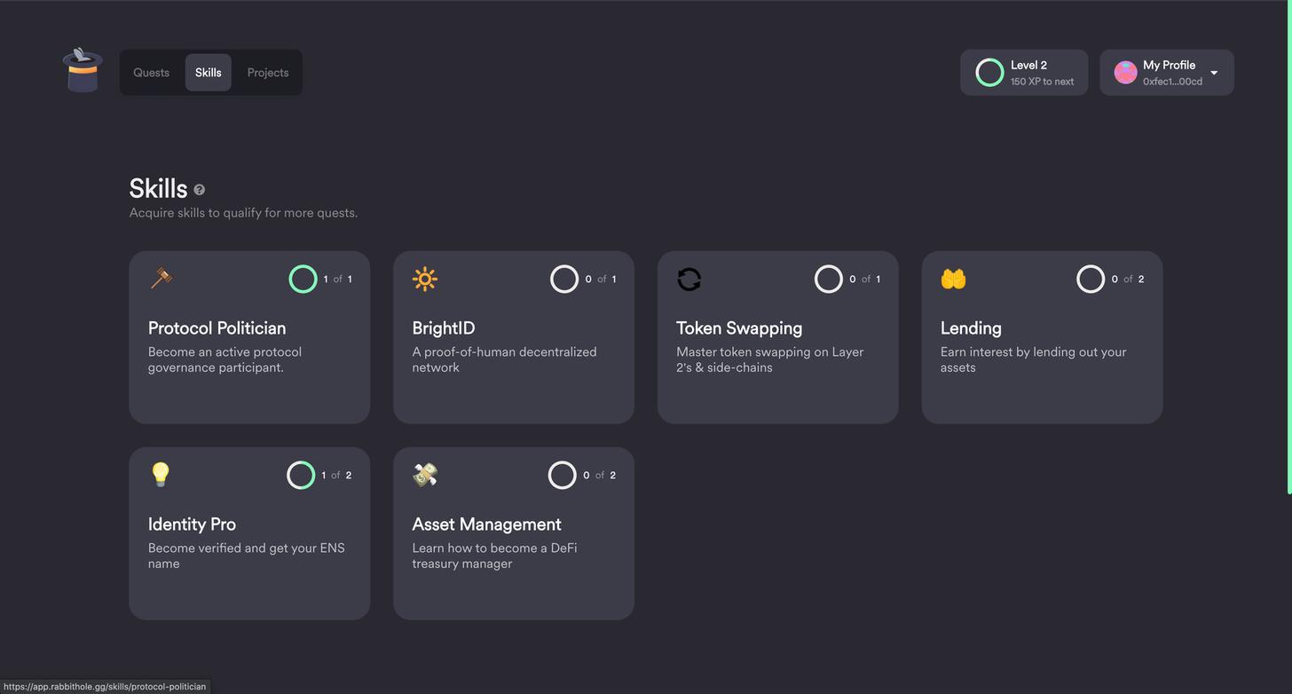Click the open hands icon on Lending
The width and height of the screenshot is (1292, 694).
coord(953,279)
